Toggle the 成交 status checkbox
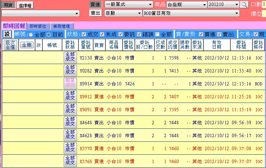Screen dimensions: 266x168 click(x=84, y=34)
